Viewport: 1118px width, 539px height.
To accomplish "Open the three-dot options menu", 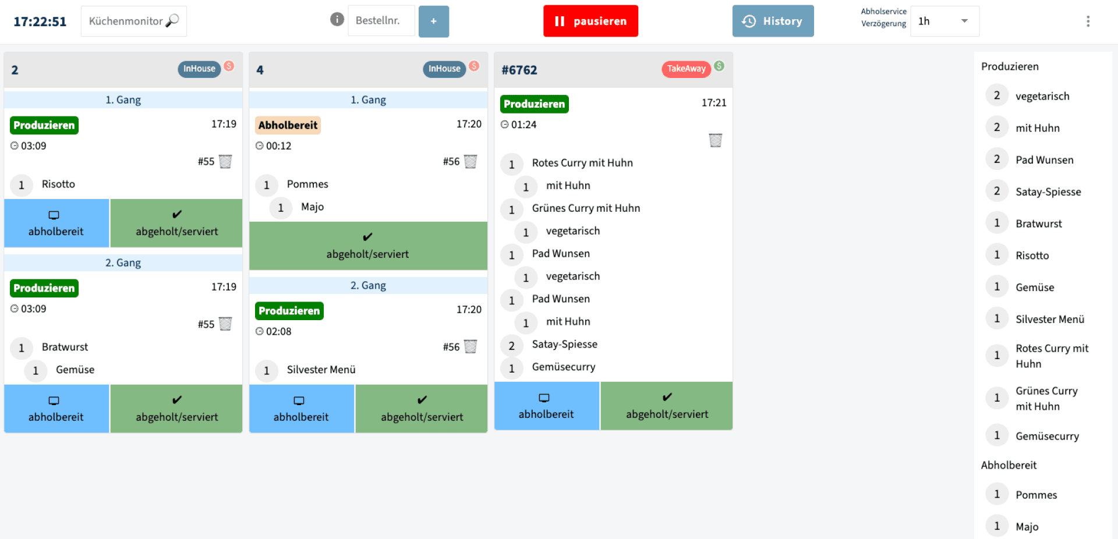I will [x=1087, y=22].
